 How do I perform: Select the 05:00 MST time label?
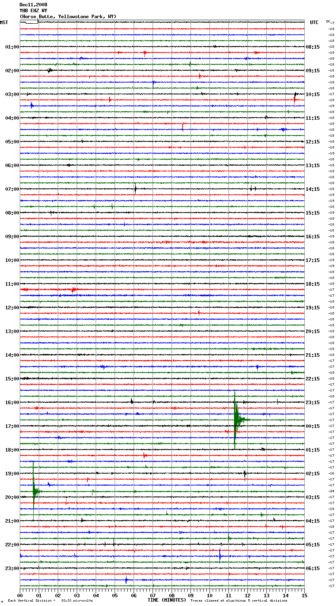click(x=12, y=142)
